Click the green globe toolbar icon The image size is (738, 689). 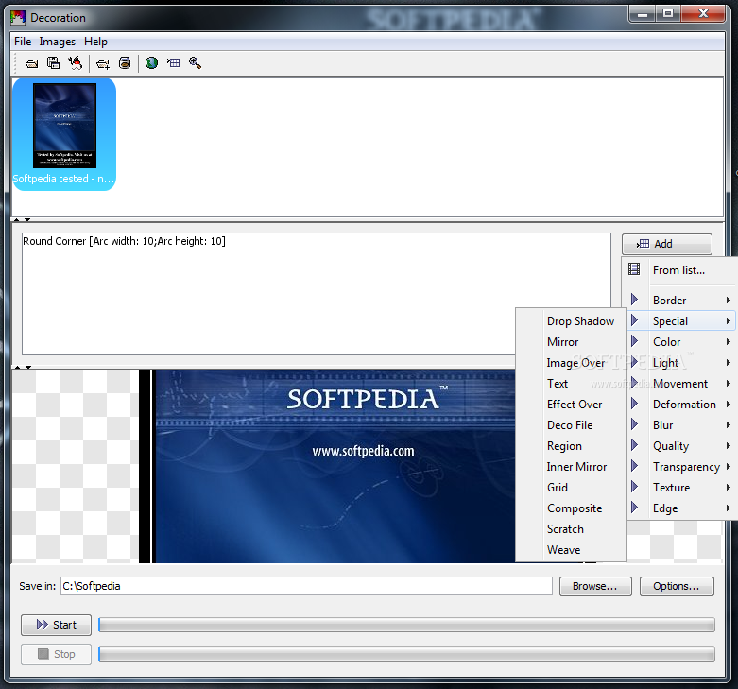tap(151, 62)
